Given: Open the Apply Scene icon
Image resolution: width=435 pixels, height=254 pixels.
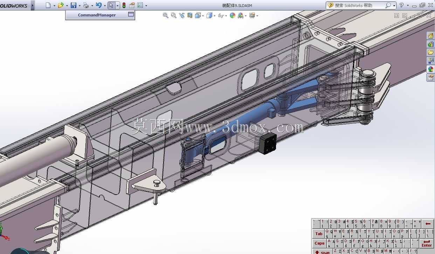Looking at the screenshot, I should coord(241,15).
